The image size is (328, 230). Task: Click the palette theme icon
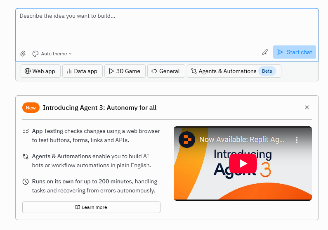(x=35, y=54)
